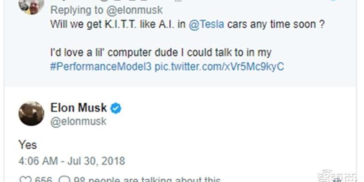
Task: Click the Elon Musk display name
Action: coord(79,108)
